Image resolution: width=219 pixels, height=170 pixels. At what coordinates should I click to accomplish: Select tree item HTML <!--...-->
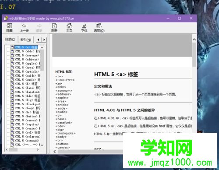point(27,145)
